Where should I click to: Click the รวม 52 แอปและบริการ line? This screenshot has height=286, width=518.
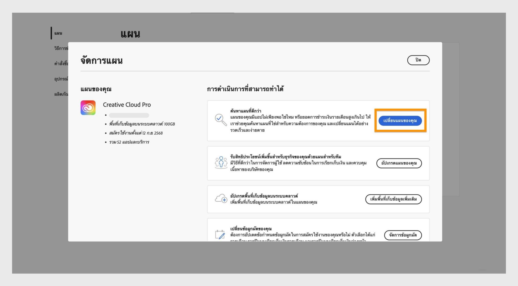[x=129, y=142]
